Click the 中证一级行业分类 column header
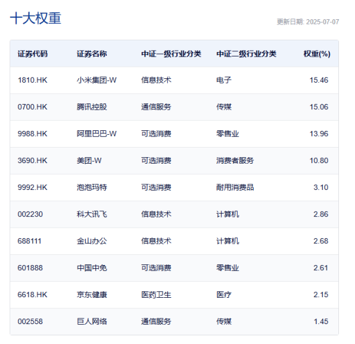The width and height of the screenshot is (355, 344). click(171, 54)
